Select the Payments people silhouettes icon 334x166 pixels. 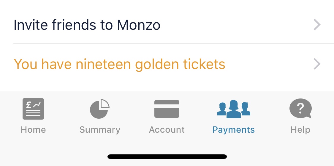click(234, 109)
